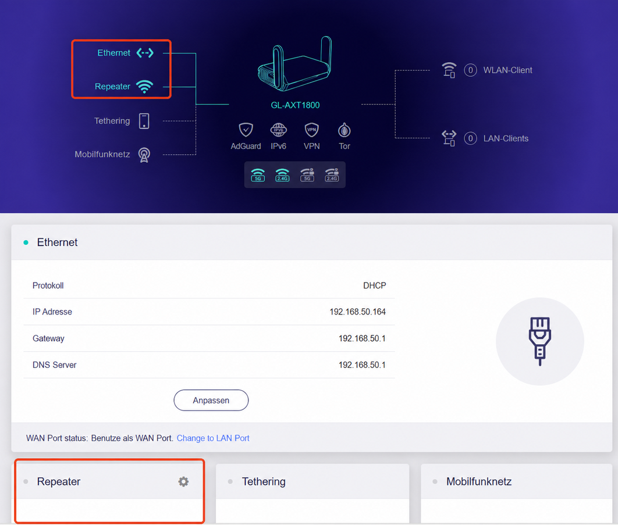Click the IP address 192.168.50.164

coord(357,312)
